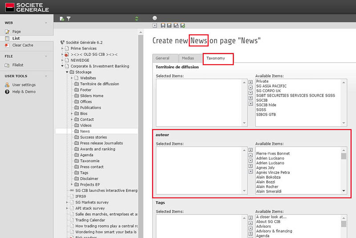This screenshot has width=356, height=238.
Task: Collapse the USER TOOLS module group
Action: pos(46,76)
